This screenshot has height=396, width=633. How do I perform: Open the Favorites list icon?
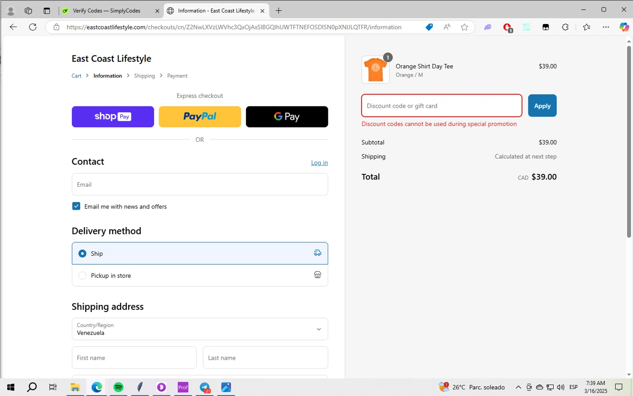click(x=587, y=27)
